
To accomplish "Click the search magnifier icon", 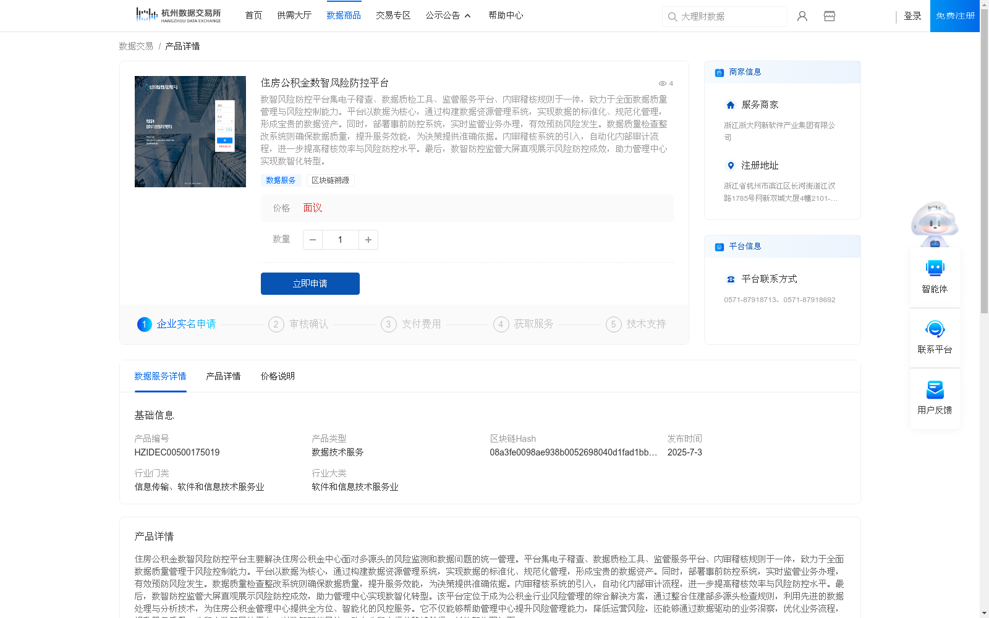I will click(x=673, y=17).
